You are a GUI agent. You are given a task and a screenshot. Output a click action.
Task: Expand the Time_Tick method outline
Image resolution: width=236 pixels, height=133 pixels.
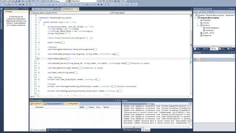click(39, 79)
